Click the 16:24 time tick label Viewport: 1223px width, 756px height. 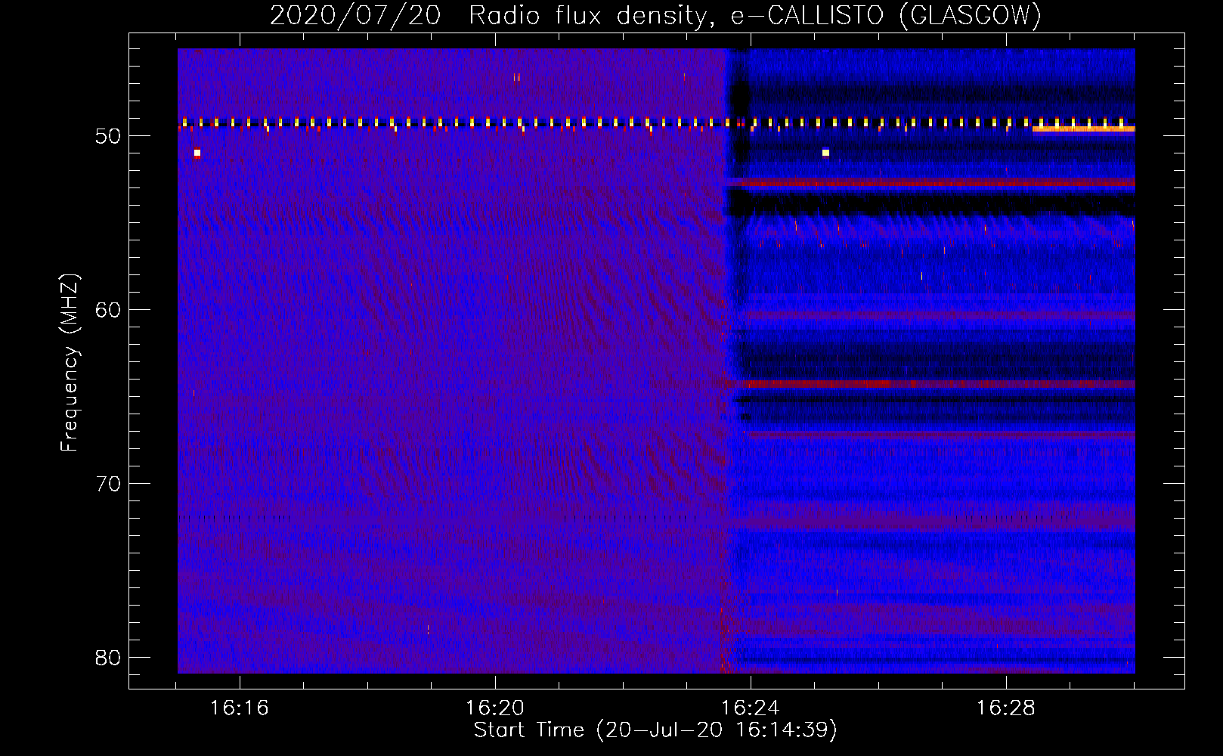751,708
